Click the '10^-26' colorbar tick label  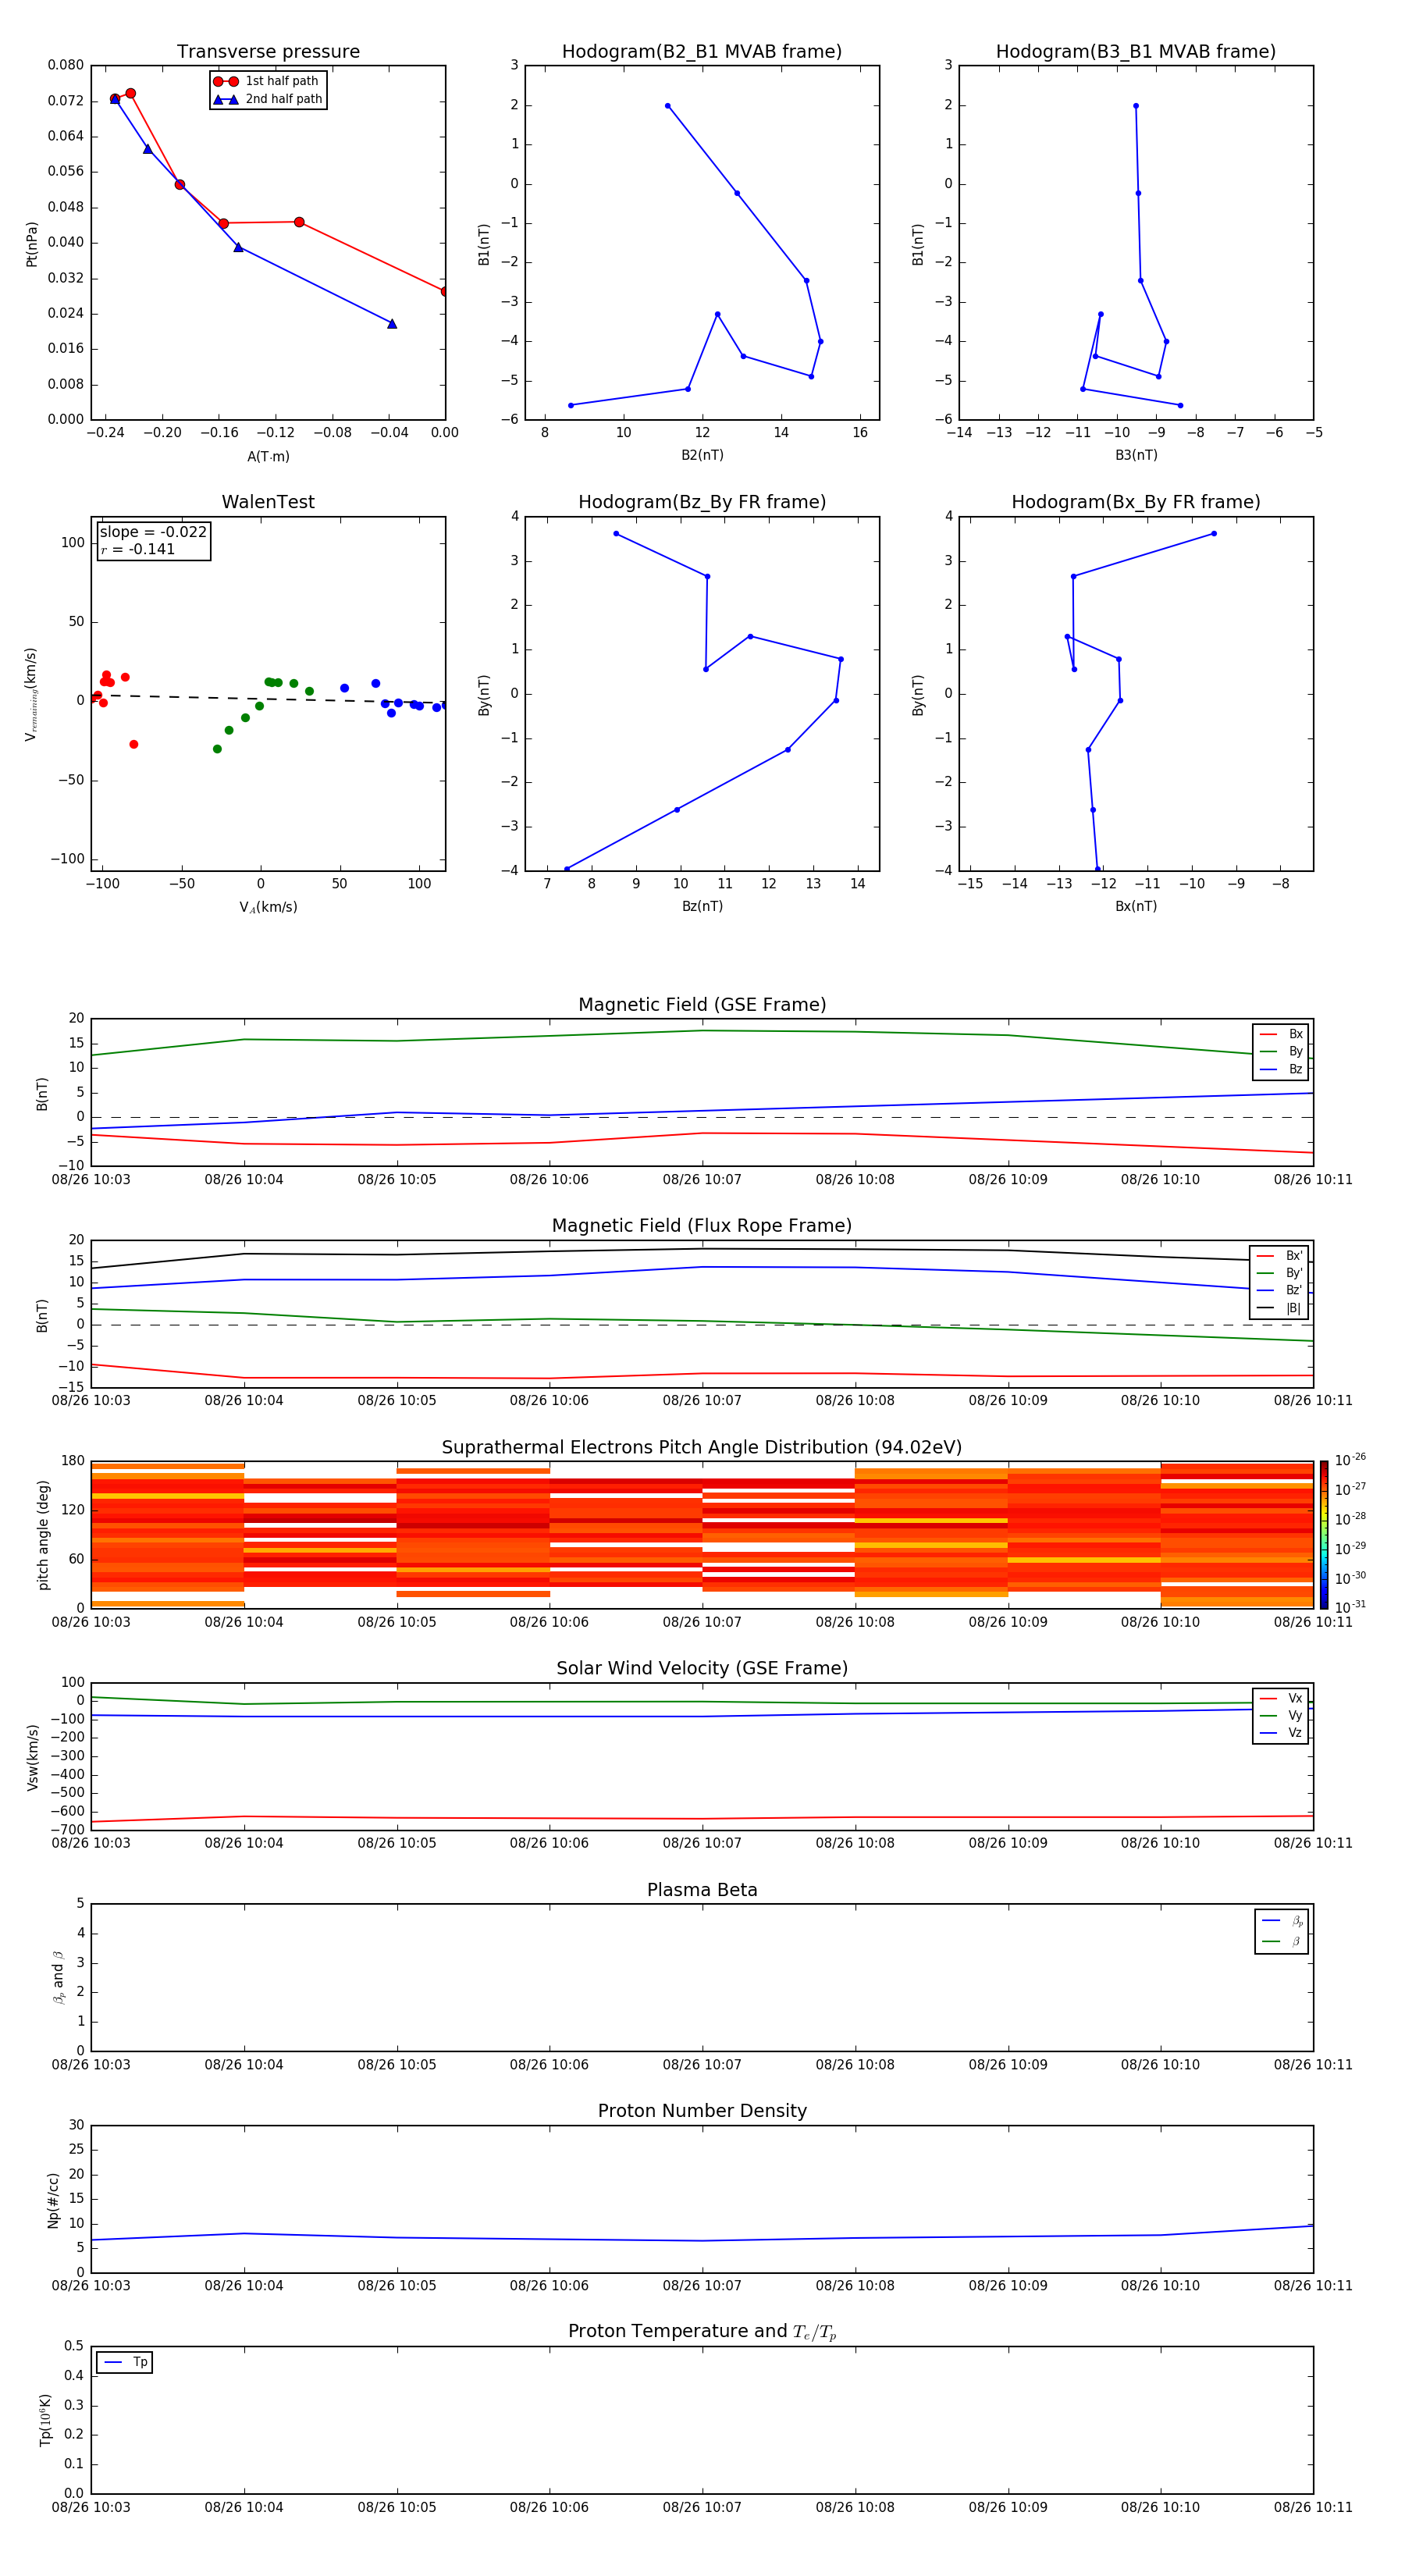click(1350, 1460)
